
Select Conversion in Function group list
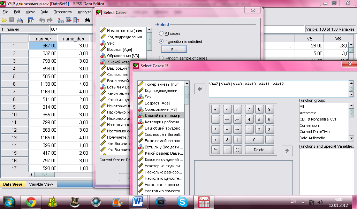coord(309,125)
